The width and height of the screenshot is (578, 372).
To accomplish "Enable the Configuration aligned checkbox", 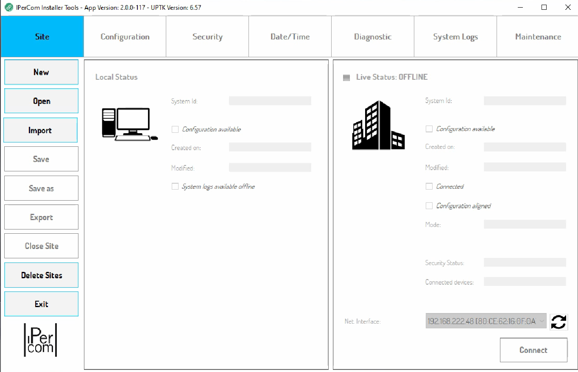I will coord(429,206).
